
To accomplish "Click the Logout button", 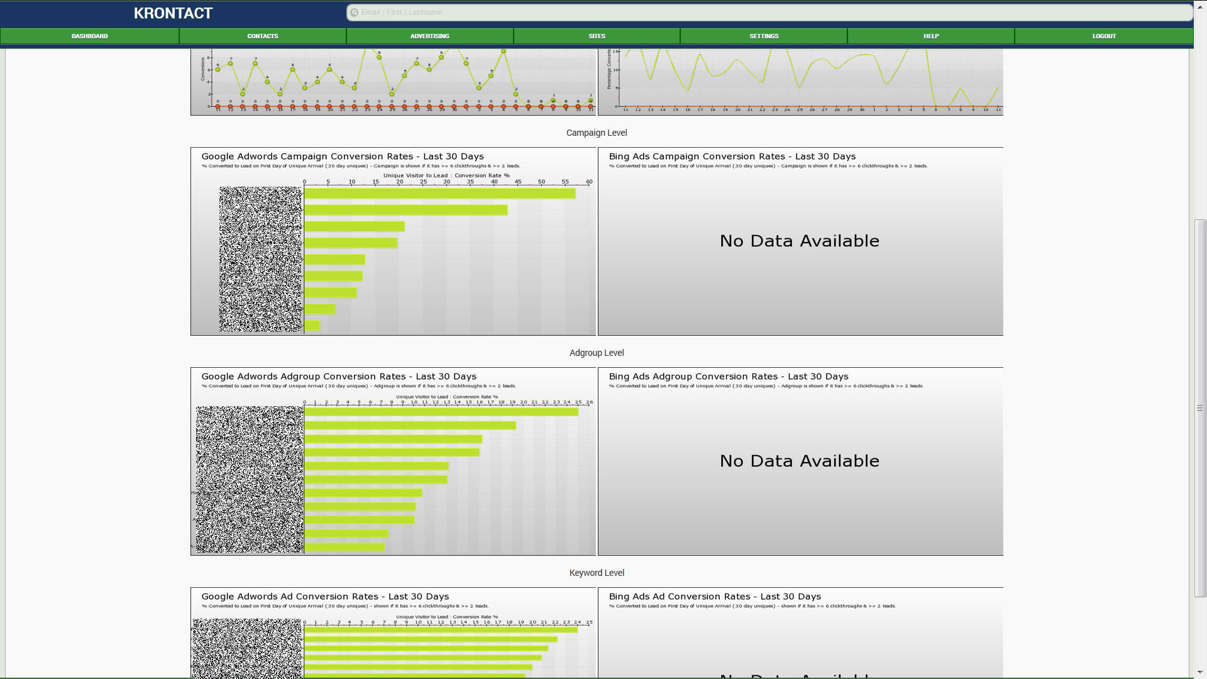I will coord(1104,36).
